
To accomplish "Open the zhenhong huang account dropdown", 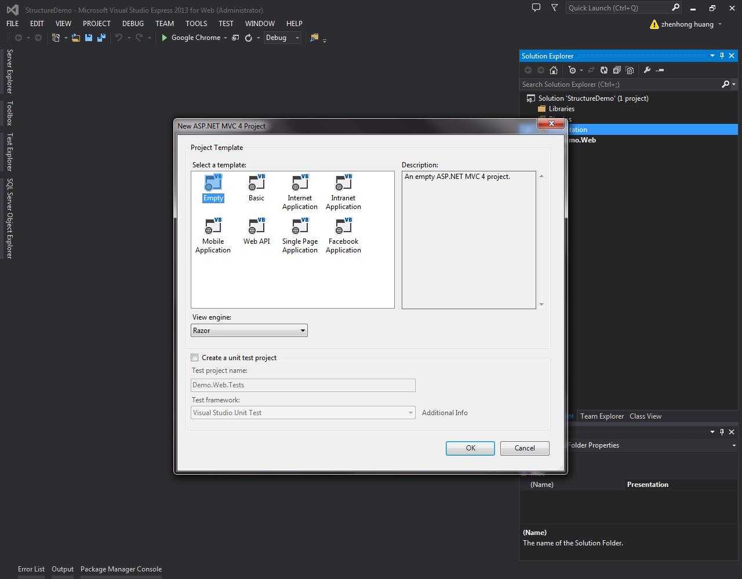I will tap(720, 24).
